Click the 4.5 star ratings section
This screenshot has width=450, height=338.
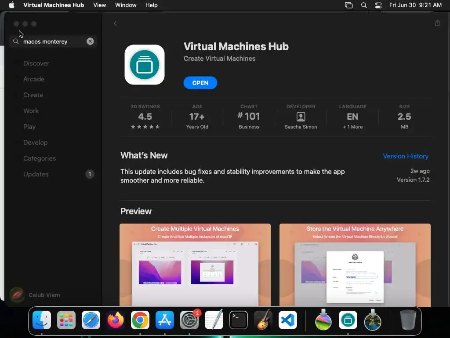click(145, 117)
